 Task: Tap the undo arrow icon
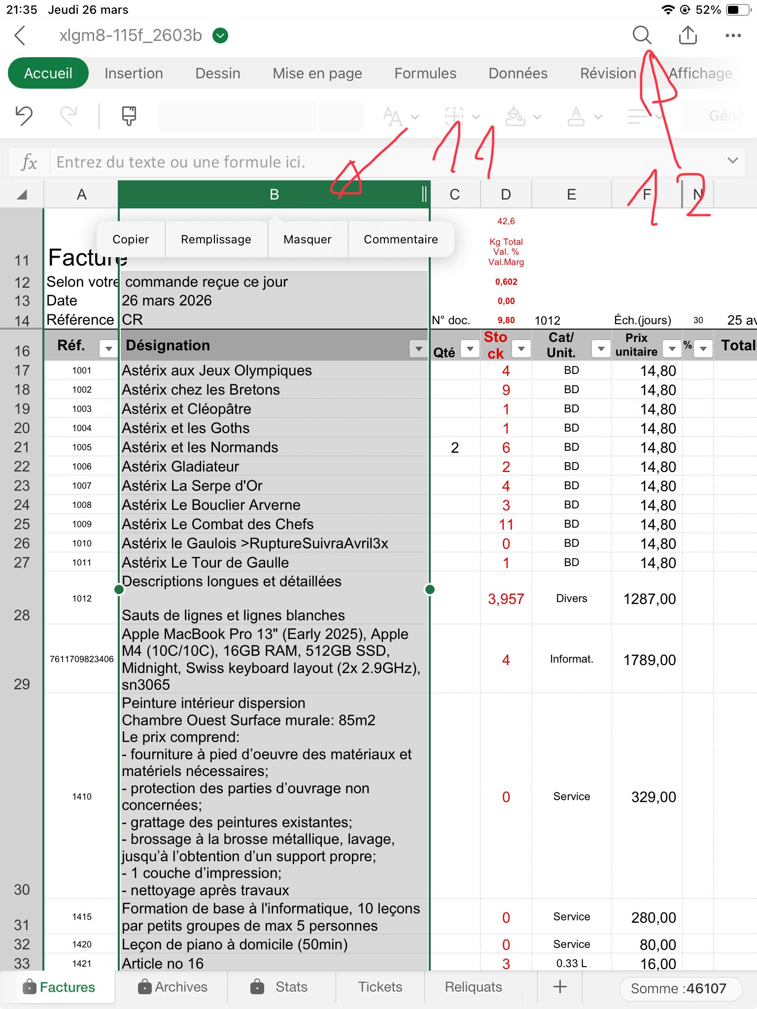[24, 116]
